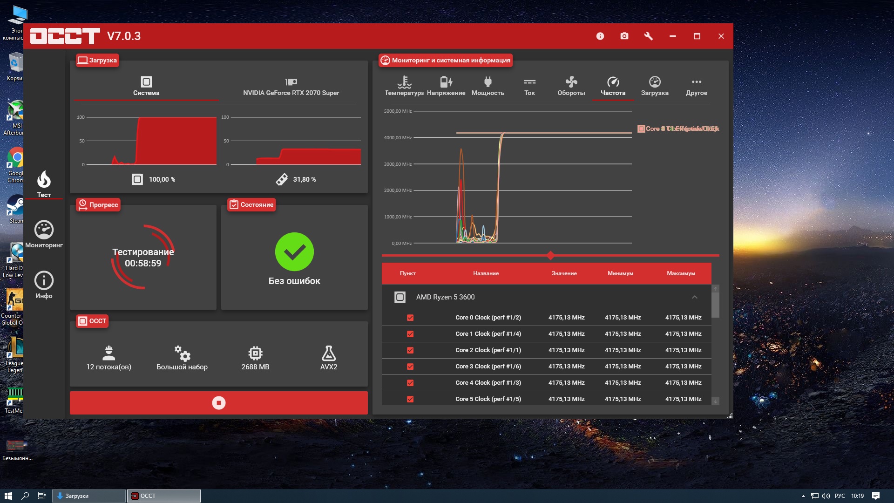
Task: Click the red graph timeline slider handle
Action: [551, 255]
